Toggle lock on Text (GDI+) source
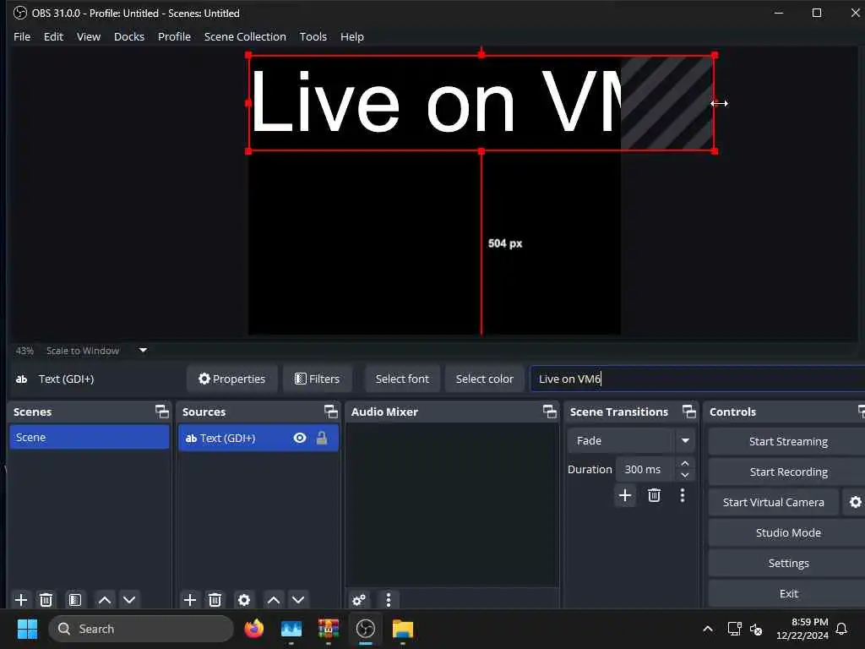This screenshot has height=649, width=865. click(322, 439)
